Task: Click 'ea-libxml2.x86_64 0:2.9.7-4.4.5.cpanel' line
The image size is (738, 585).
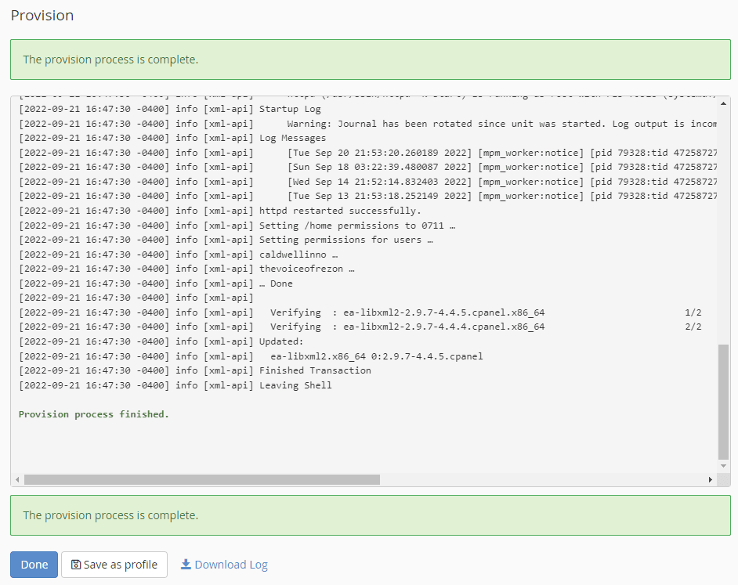Action: click(x=251, y=356)
